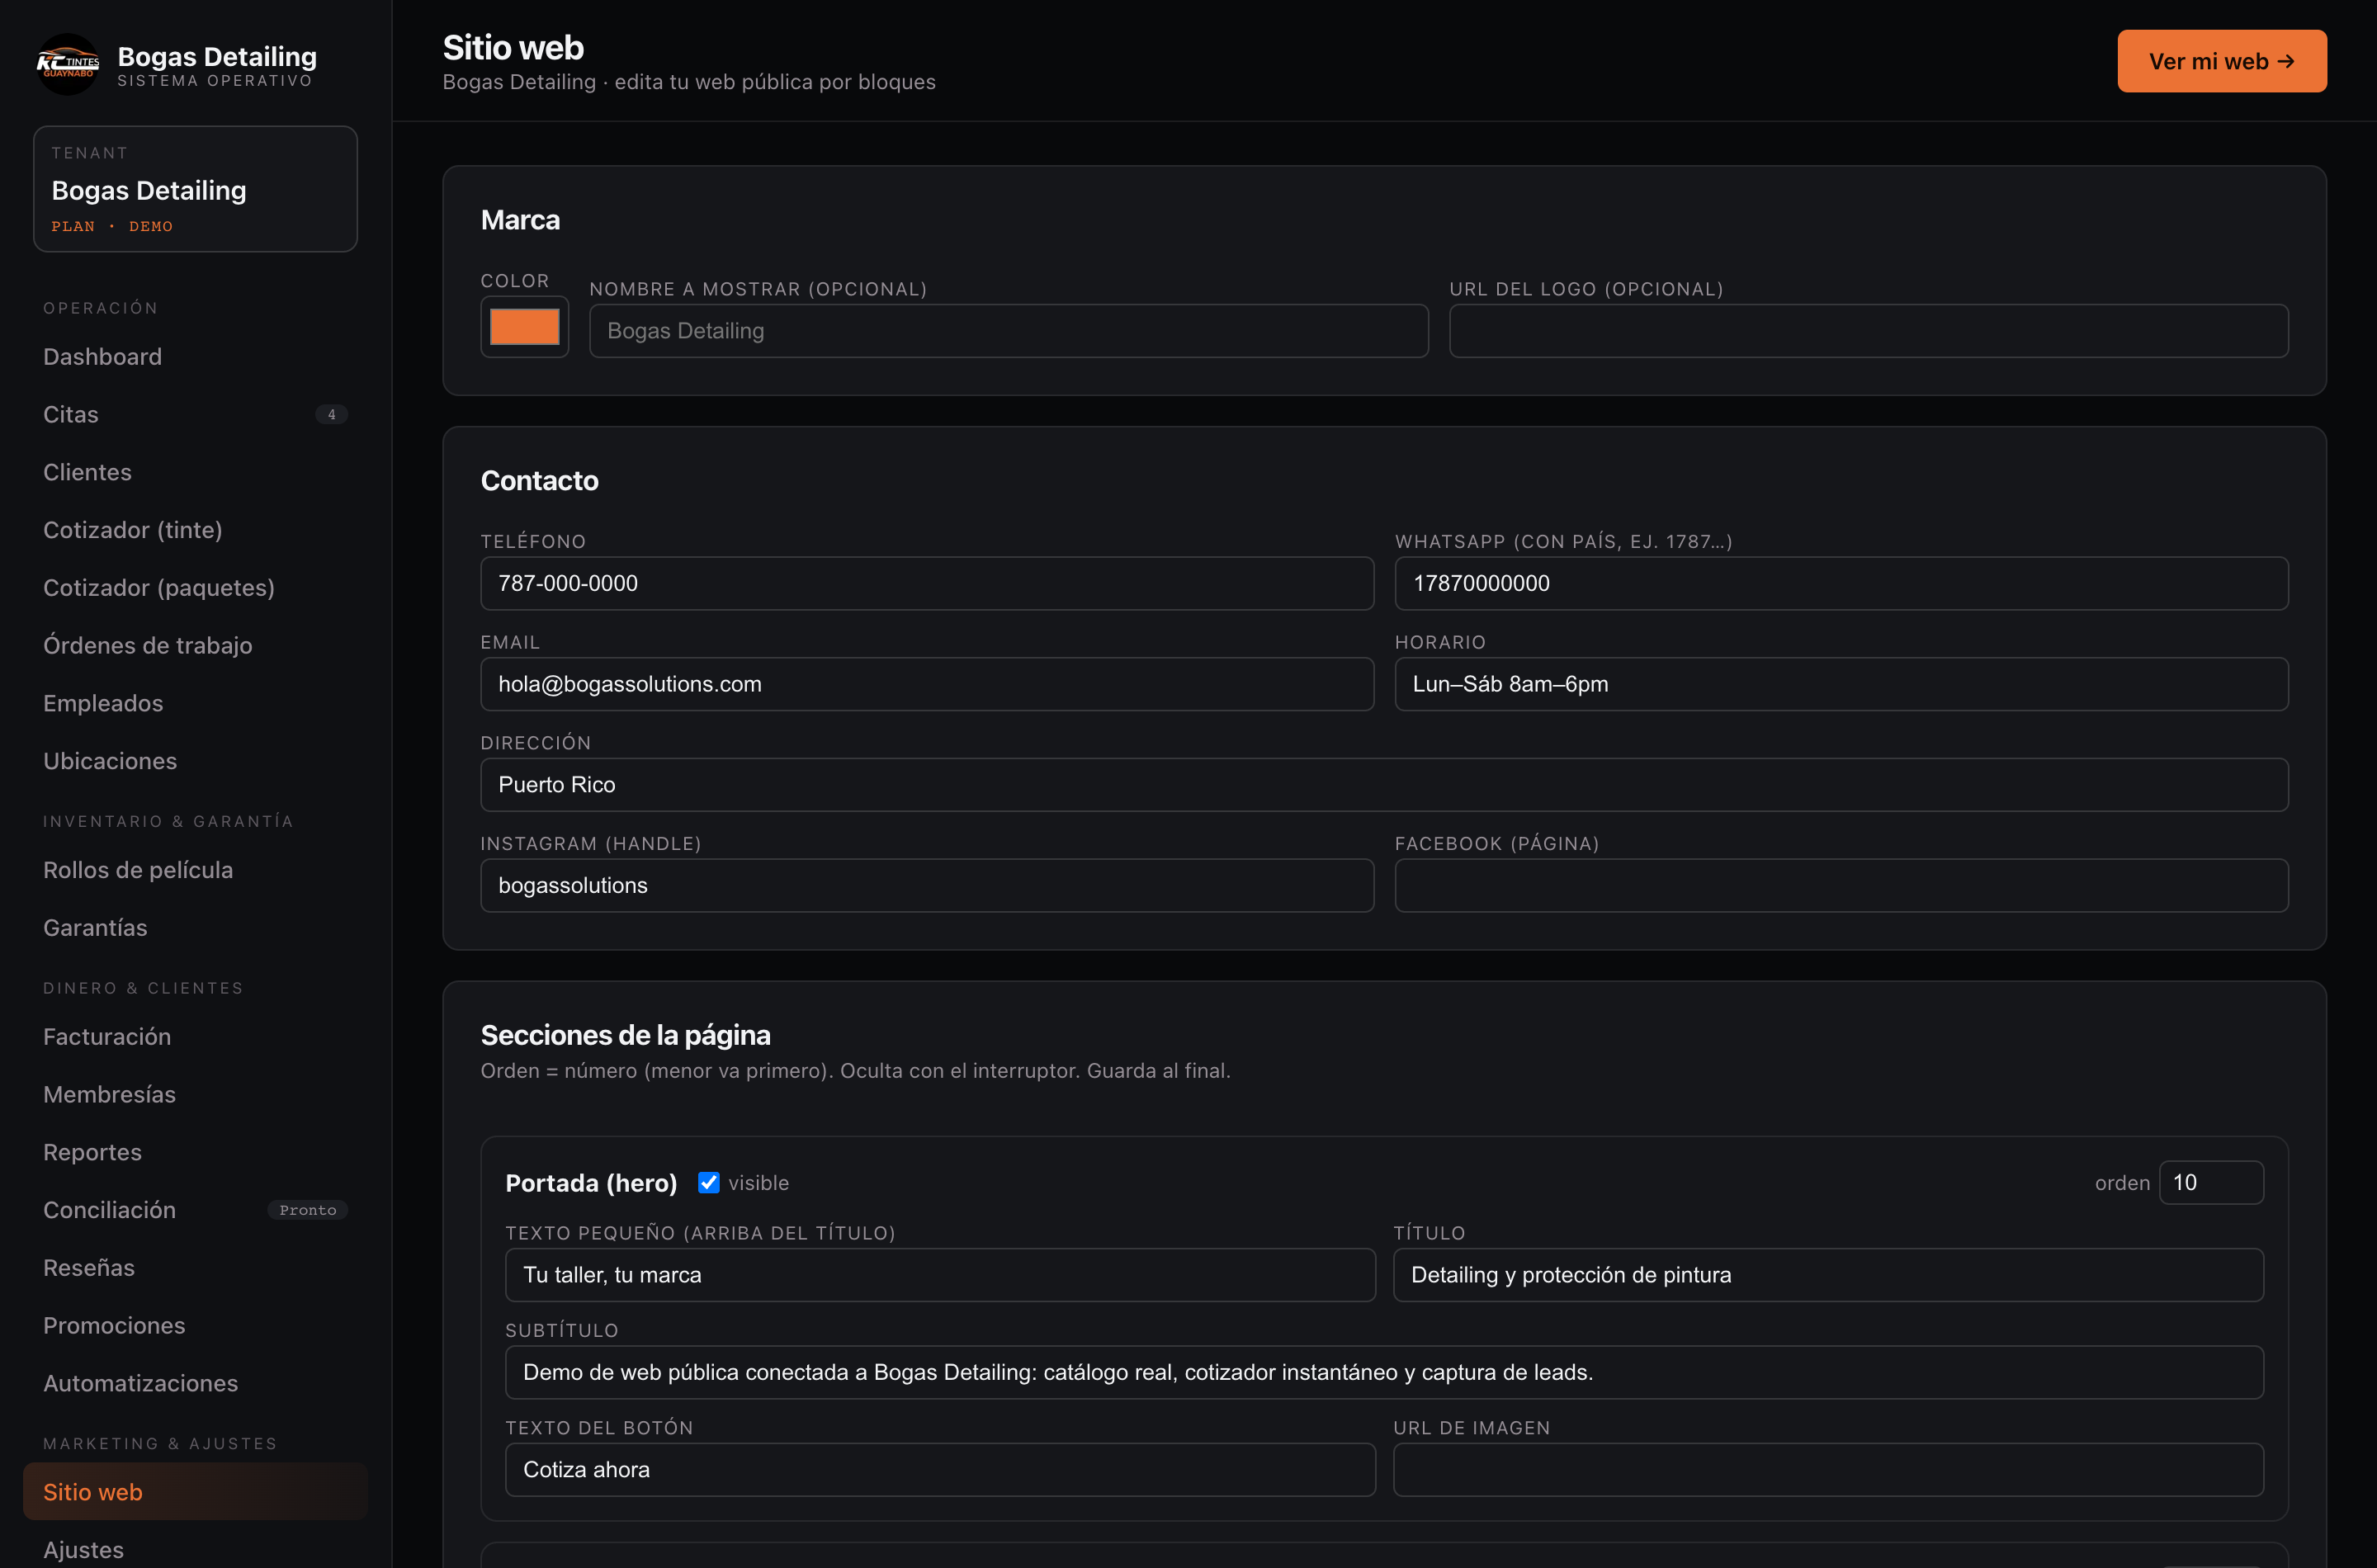The image size is (2377, 1568).
Task: Click the Bogas Detailing tenant card
Action: click(x=195, y=189)
